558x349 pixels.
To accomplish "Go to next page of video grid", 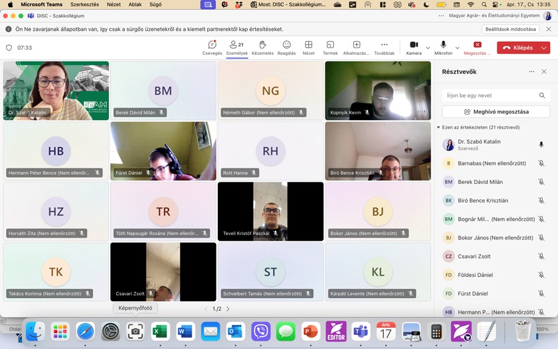I will tap(228, 309).
